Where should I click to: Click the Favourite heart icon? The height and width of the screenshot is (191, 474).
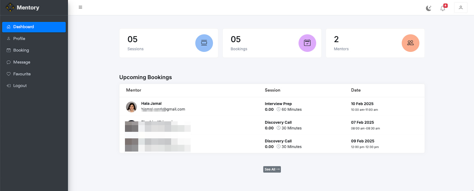9,74
